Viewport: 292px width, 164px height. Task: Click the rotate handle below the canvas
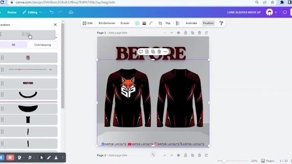[x=153, y=155]
